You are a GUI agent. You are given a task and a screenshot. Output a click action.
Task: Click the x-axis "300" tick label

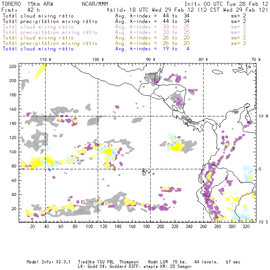click(232, 227)
